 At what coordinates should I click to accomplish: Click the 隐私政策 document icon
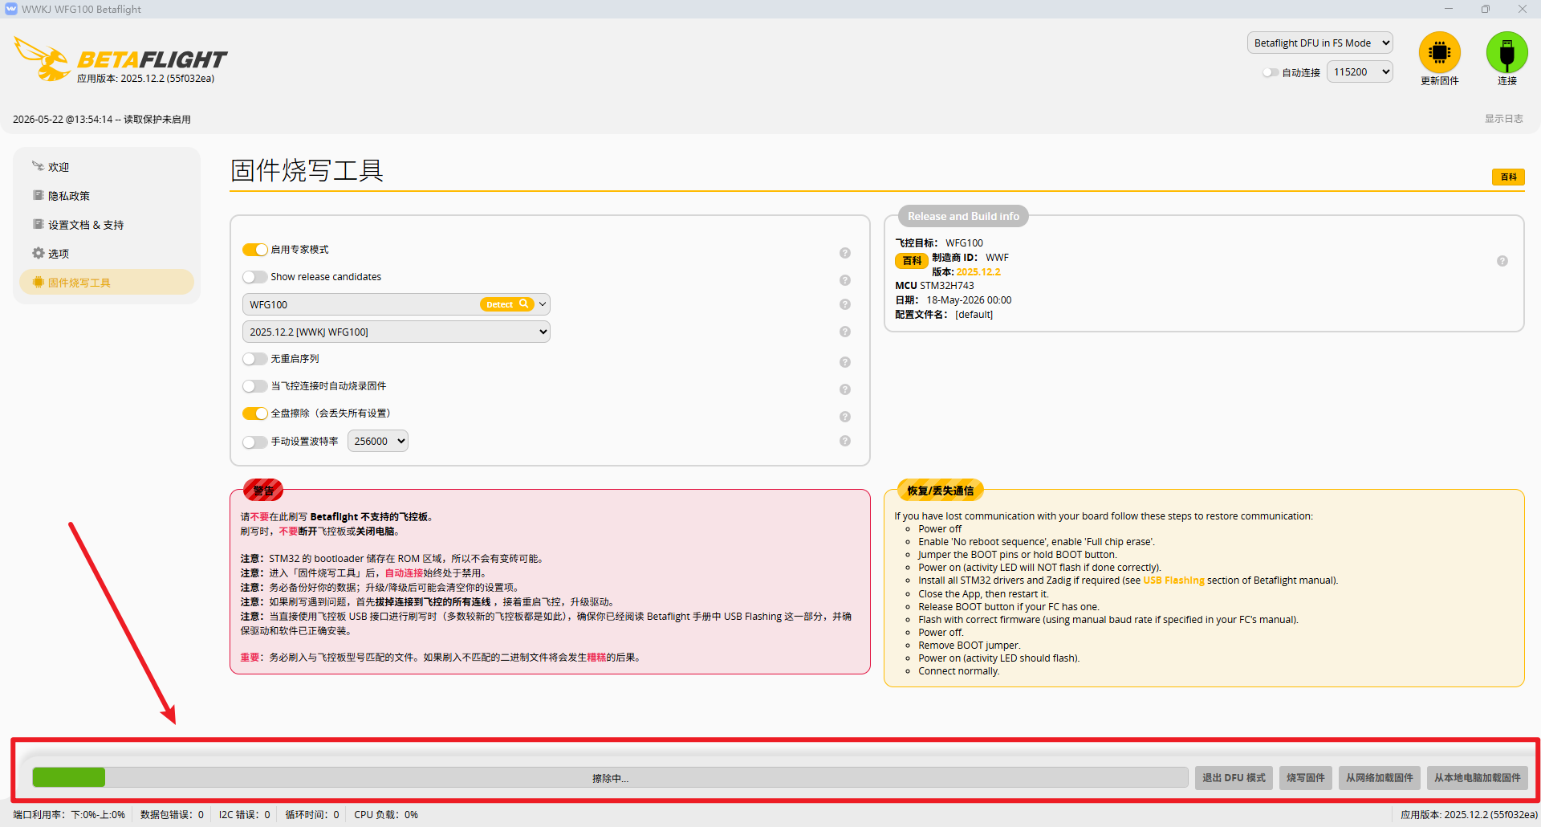click(38, 195)
